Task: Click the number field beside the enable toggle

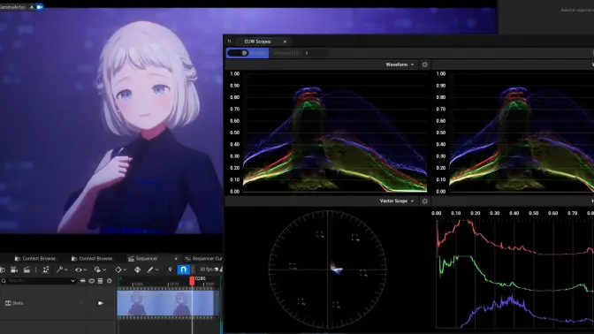Action: pyautogui.click(x=316, y=53)
